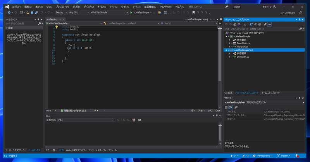Click the Save file icon

[32, 12]
